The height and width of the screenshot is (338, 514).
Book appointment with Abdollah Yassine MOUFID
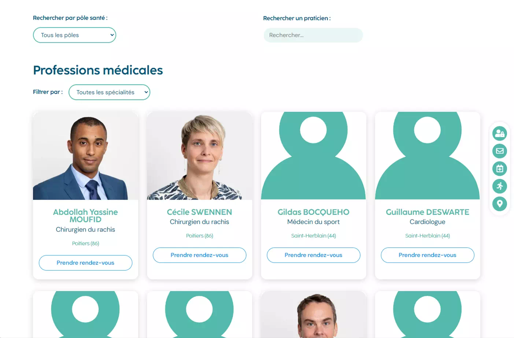click(x=85, y=263)
